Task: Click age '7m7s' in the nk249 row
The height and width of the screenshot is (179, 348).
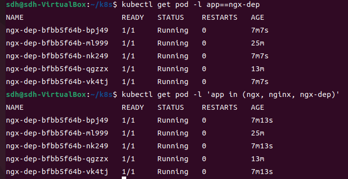Action: coord(260,56)
